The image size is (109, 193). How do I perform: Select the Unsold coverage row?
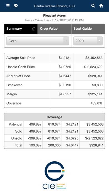pos(54,138)
